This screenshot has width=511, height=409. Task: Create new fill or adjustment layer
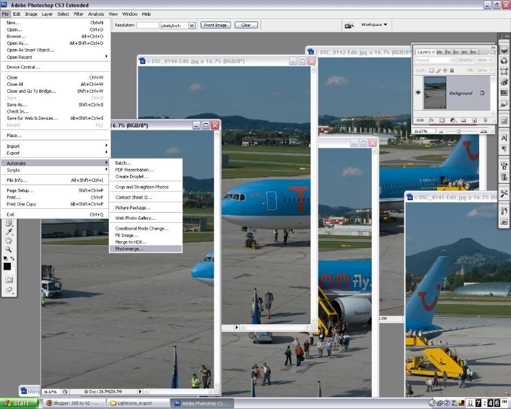point(453,120)
